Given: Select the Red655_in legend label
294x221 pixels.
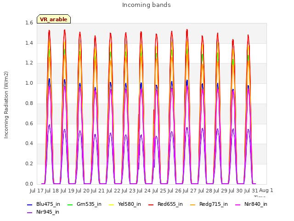Looking at the screenshot, I should (x=170, y=204).
